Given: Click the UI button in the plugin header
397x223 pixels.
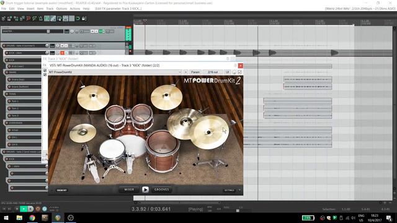Looking at the screenshot, I should [x=227, y=72].
